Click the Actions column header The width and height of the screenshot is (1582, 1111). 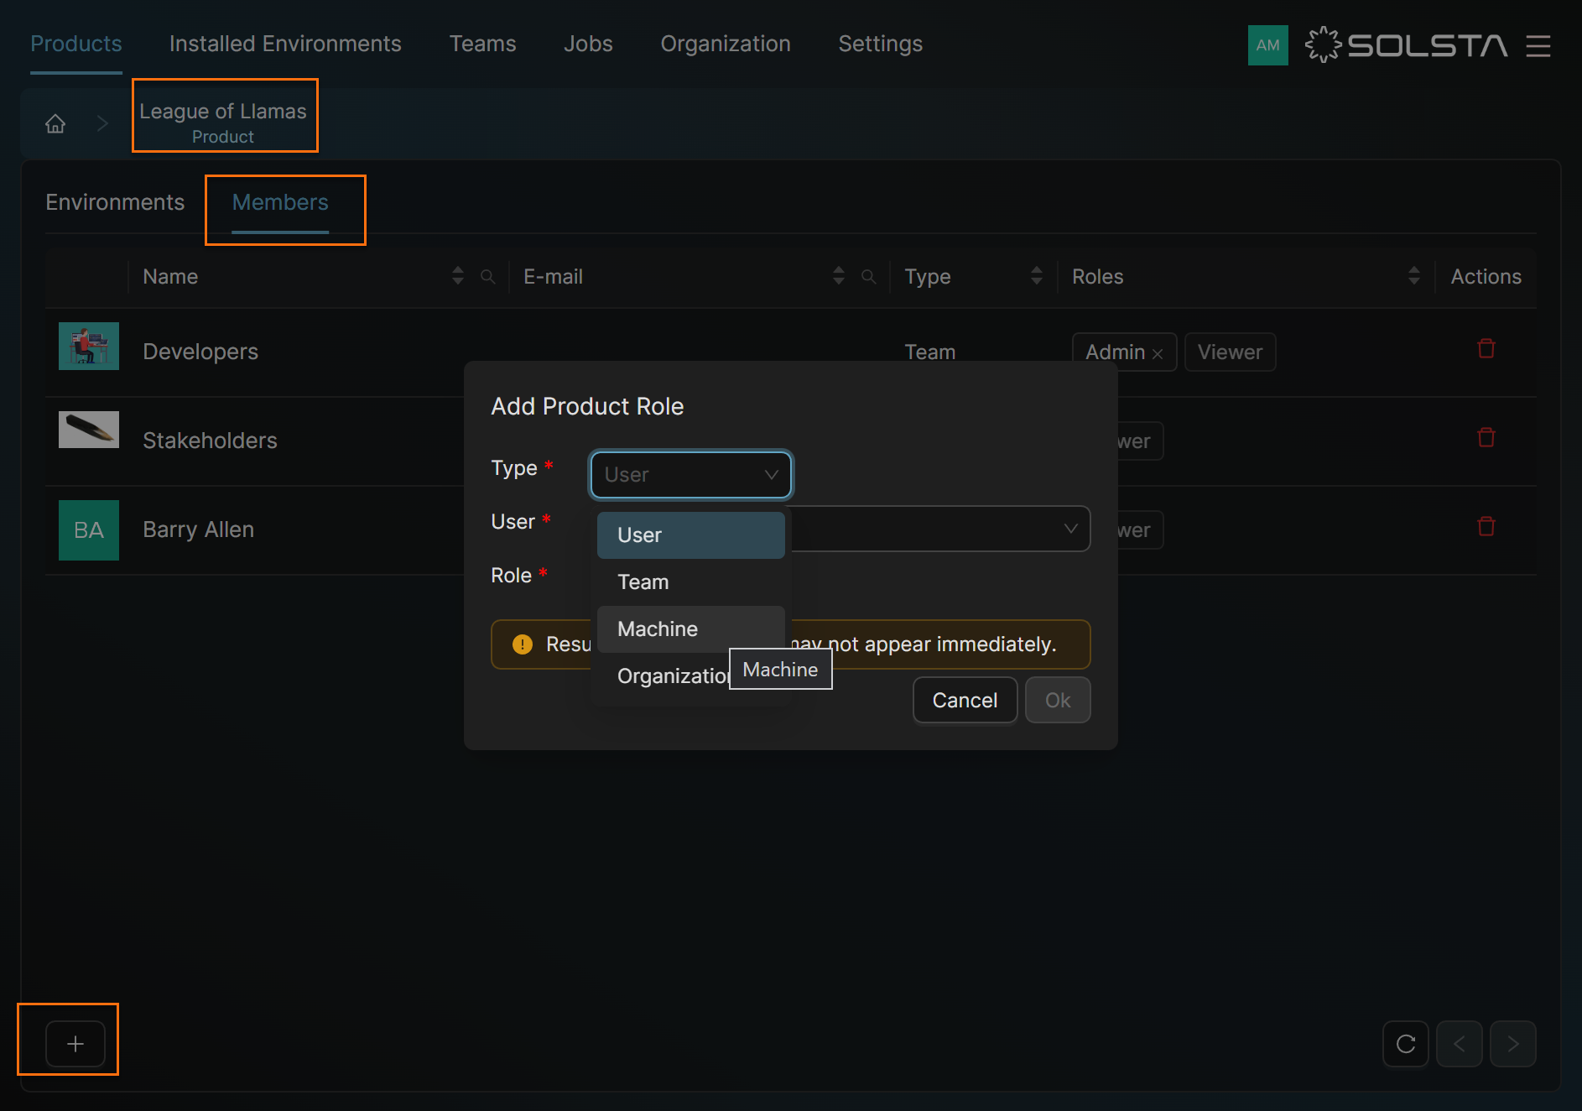click(1486, 276)
